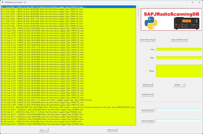Click the list's vertical scrollbar handle
Viewport: 203px width, 134px height.
point(138,12)
